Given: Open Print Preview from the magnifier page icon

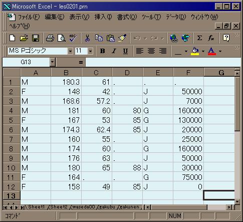Looking at the screenshot, I should (x=61, y=38).
